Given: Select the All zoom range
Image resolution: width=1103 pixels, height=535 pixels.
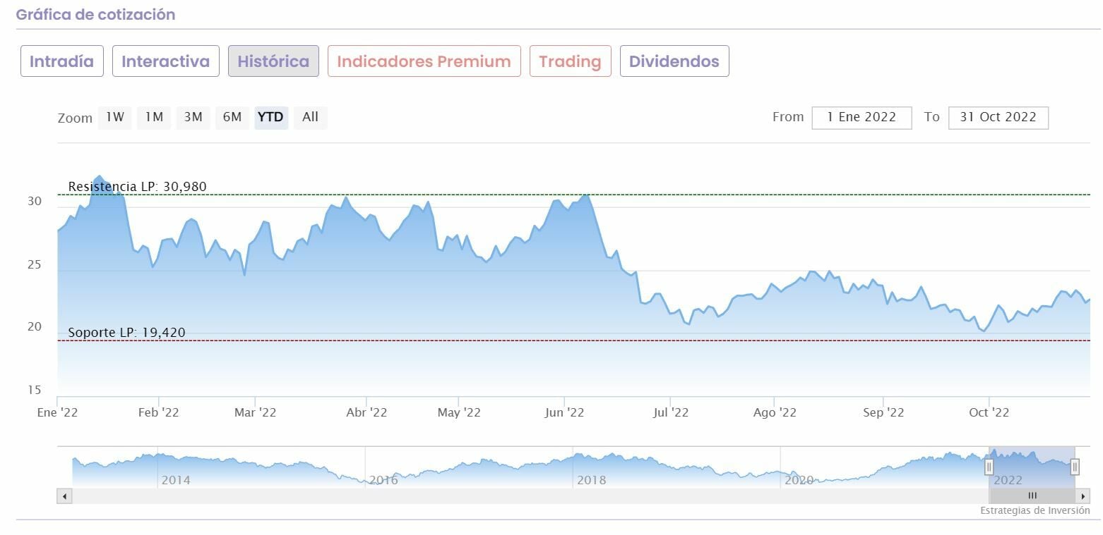Looking at the screenshot, I should [x=310, y=117].
